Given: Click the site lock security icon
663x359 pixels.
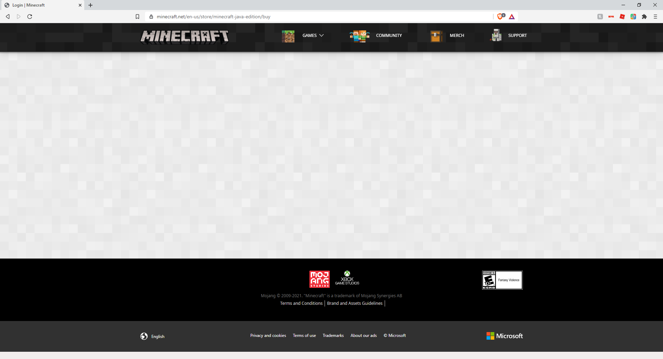Looking at the screenshot, I should click(x=151, y=17).
